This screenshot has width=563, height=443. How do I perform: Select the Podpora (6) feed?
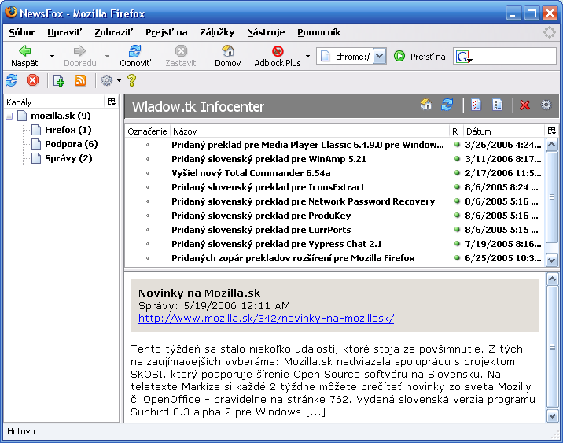coord(71,144)
